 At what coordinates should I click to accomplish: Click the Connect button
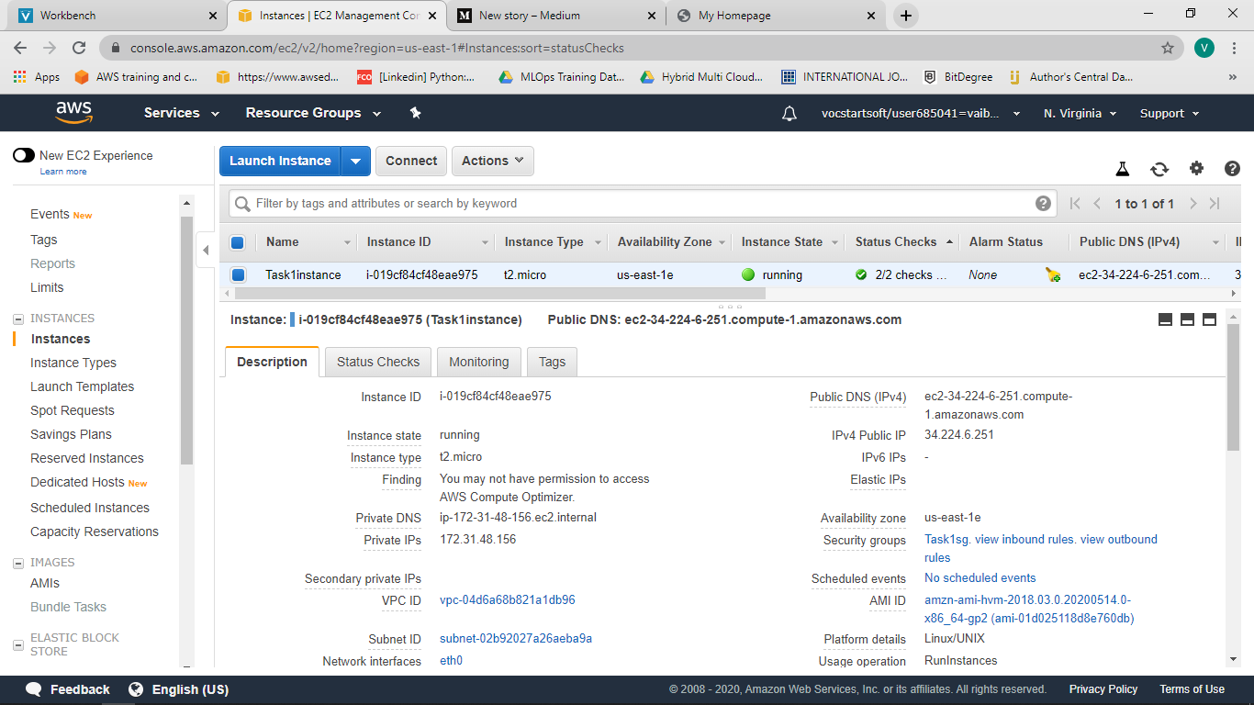coord(410,161)
